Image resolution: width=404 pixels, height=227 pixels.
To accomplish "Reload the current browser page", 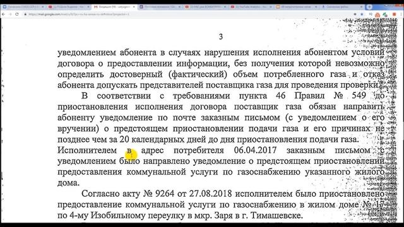I will [17, 14].
